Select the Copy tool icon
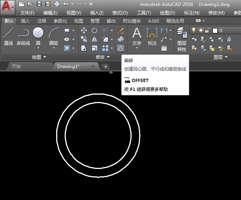241x200 pixels. (x=84, y=39)
